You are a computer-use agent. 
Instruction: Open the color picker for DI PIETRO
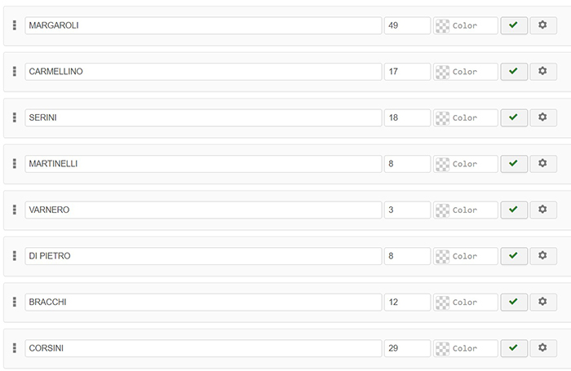pos(466,256)
